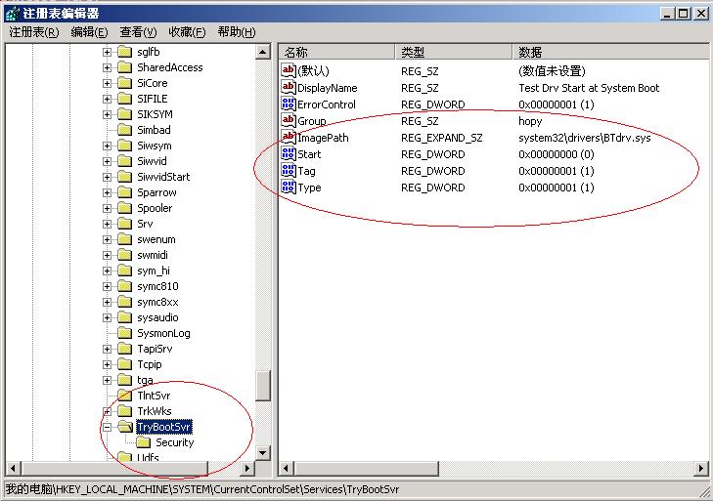Screen dimensions: 713x501
Task: Click the sym_hi folder icon
Action: (124, 271)
